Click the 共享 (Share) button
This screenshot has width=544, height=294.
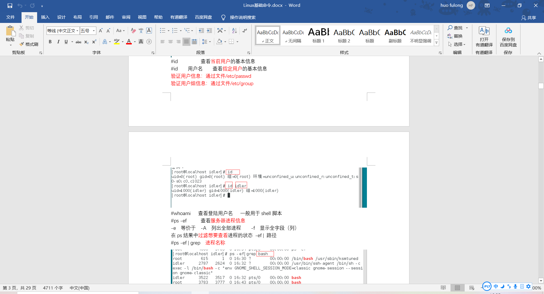pyautogui.click(x=529, y=18)
